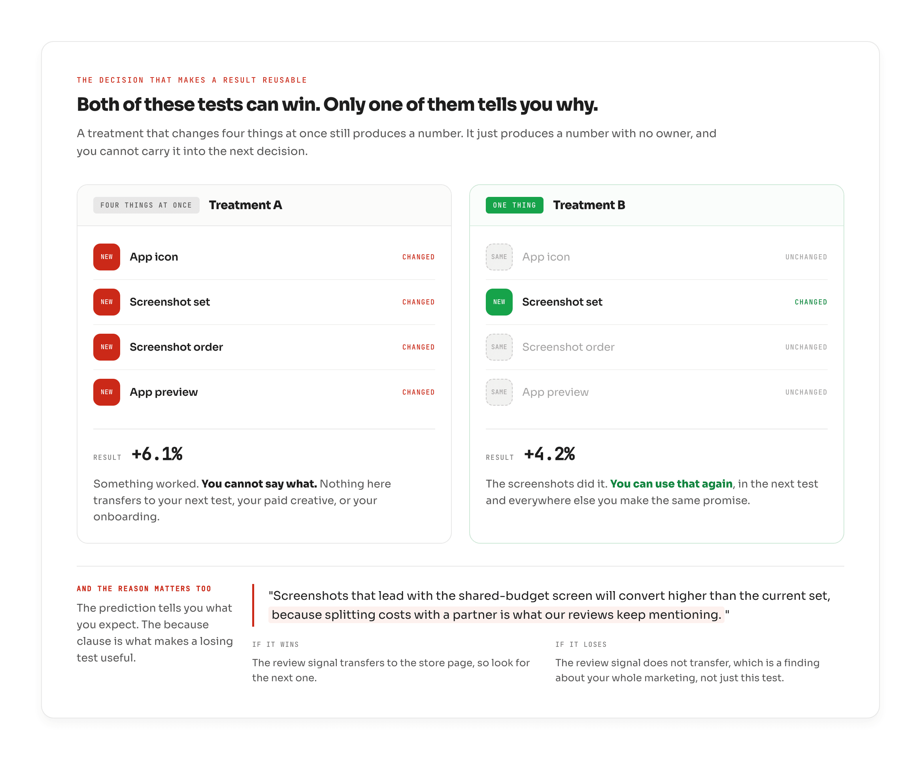Screen dimensions: 921x771
Task: Click the highlighted 'because splitting costs' quote line
Action: tap(496, 615)
